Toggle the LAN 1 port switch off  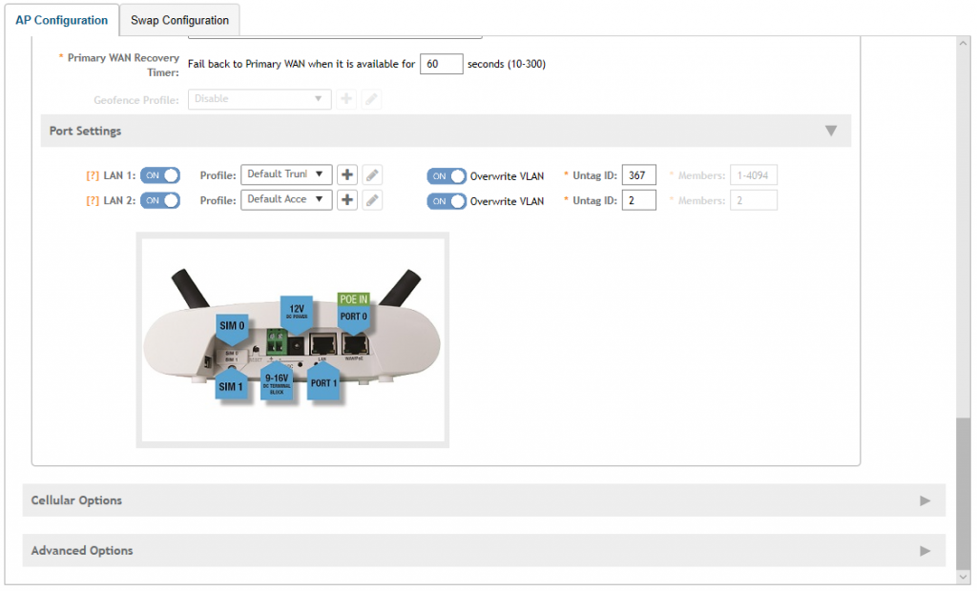coord(160,175)
